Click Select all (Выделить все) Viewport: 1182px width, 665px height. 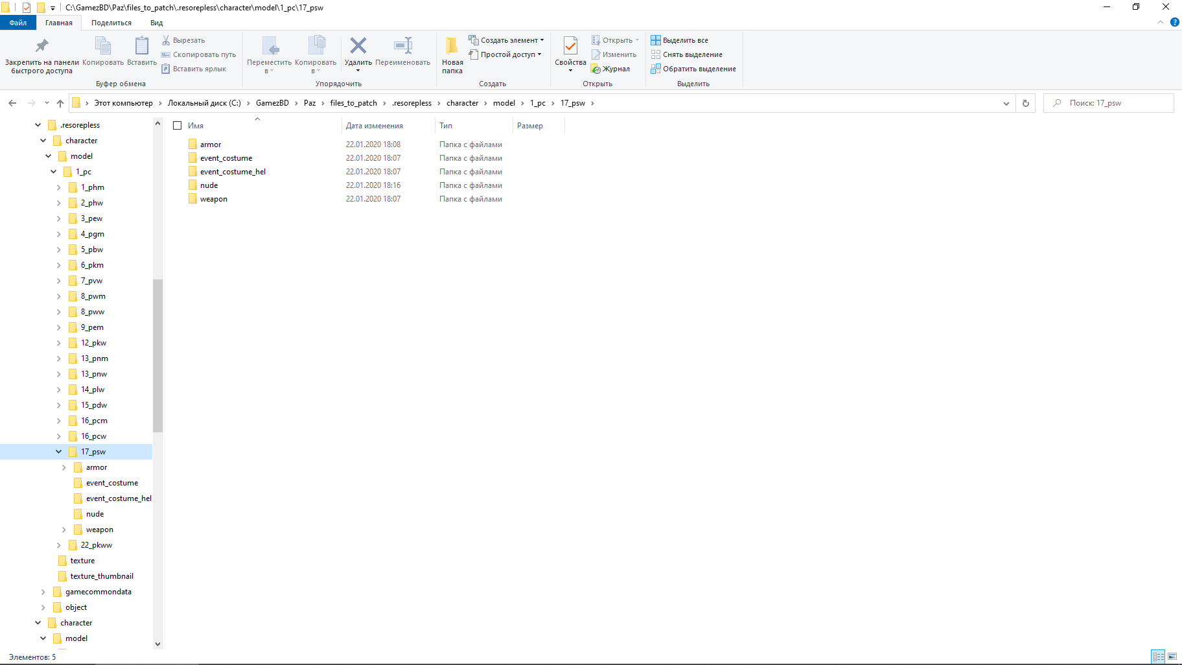click(x=679, y=40)
